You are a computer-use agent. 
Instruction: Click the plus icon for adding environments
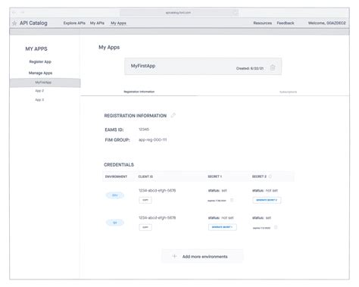tap(174, 256)
